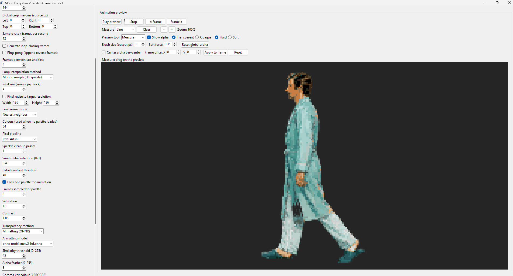Screen dimensions: 513x276
Task: Advance with the Frame ► button
Action: click(177, 22)
